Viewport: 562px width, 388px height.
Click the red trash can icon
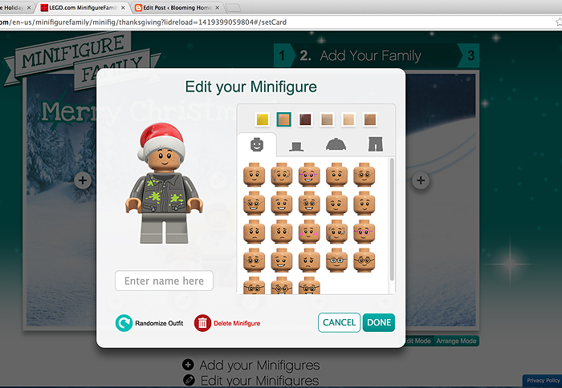point(202,323)
